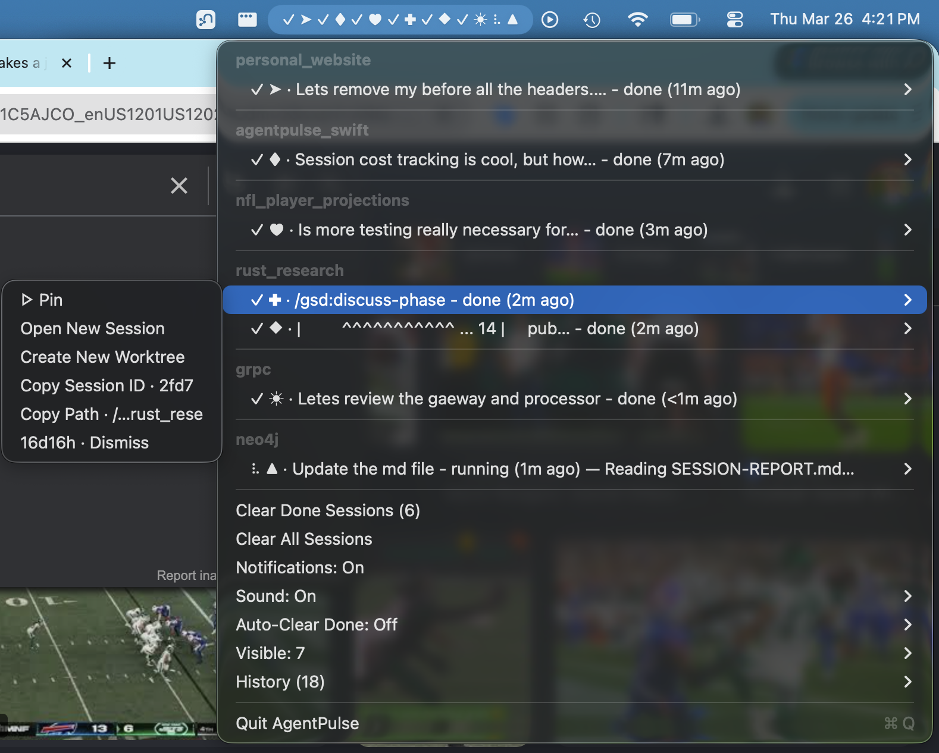Toggle Auto-Clear Done: Off setting
The width and height of the screenshot is (939, 753).
coord(317,625)
